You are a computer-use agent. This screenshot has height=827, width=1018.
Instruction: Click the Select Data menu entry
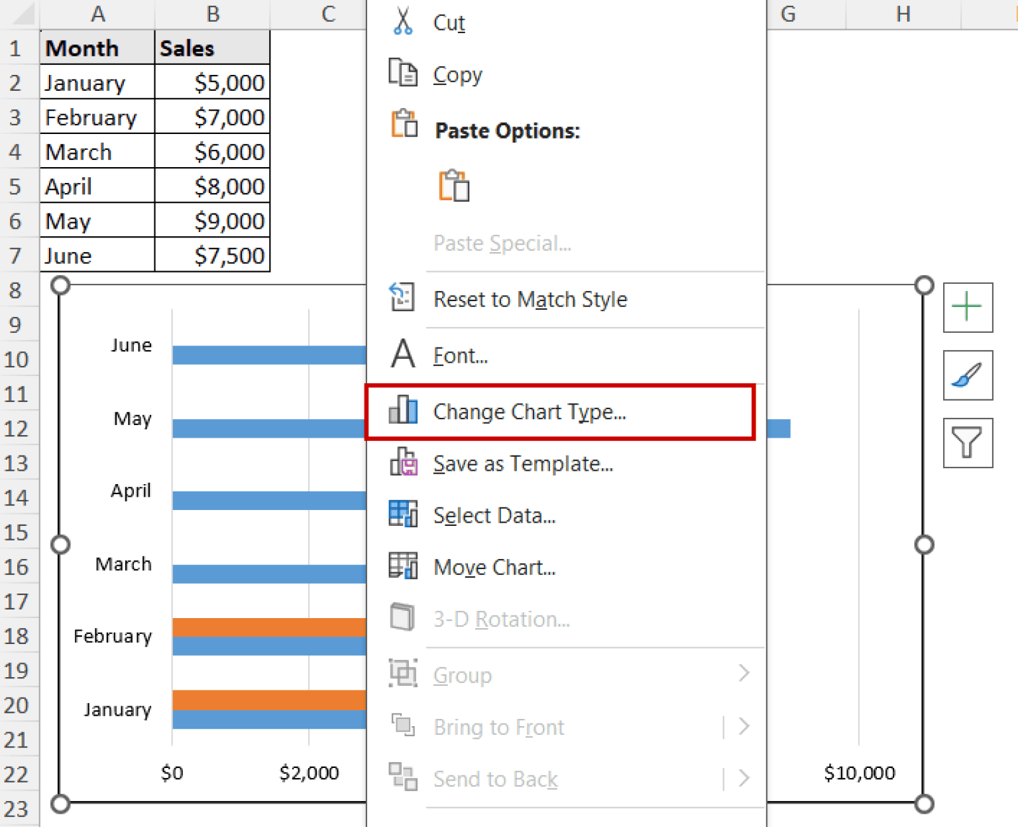494,515
